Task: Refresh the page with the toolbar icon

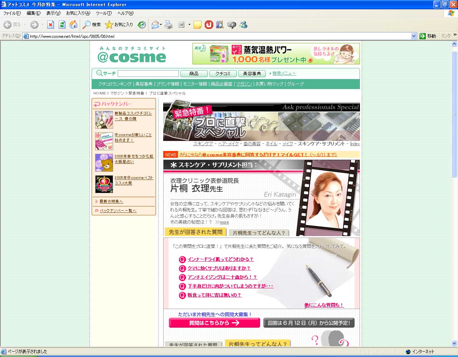Action: (x=62, y=25)
